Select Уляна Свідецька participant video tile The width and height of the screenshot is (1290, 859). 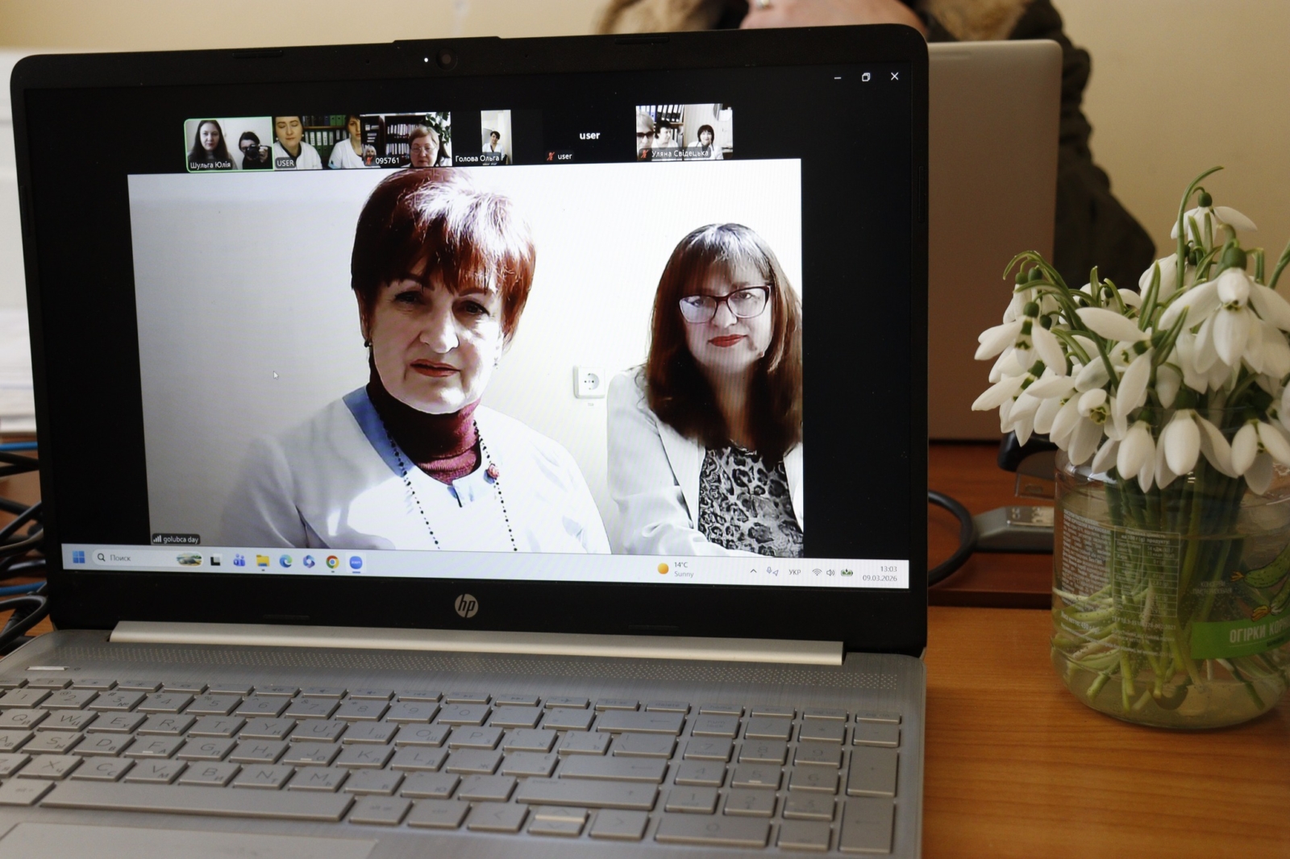(x=683, y=131)
